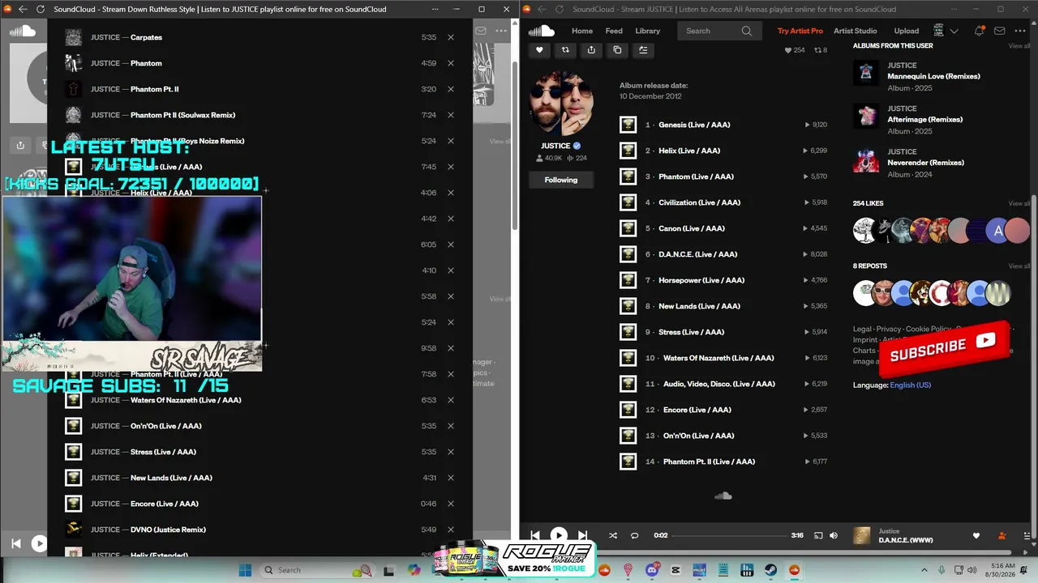Remove Encore (Live / AAA) from queue
The height and width of the screenshot is (583, 1038).
tap(451, 504)
